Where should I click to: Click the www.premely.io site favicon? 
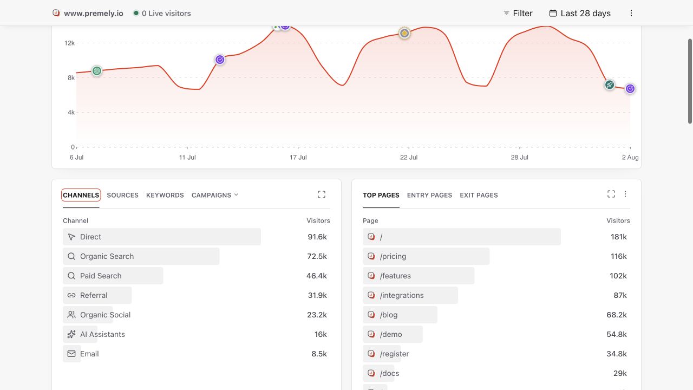click(56, 13)
